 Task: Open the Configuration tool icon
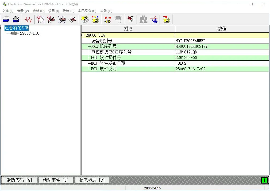coord(95,19)
